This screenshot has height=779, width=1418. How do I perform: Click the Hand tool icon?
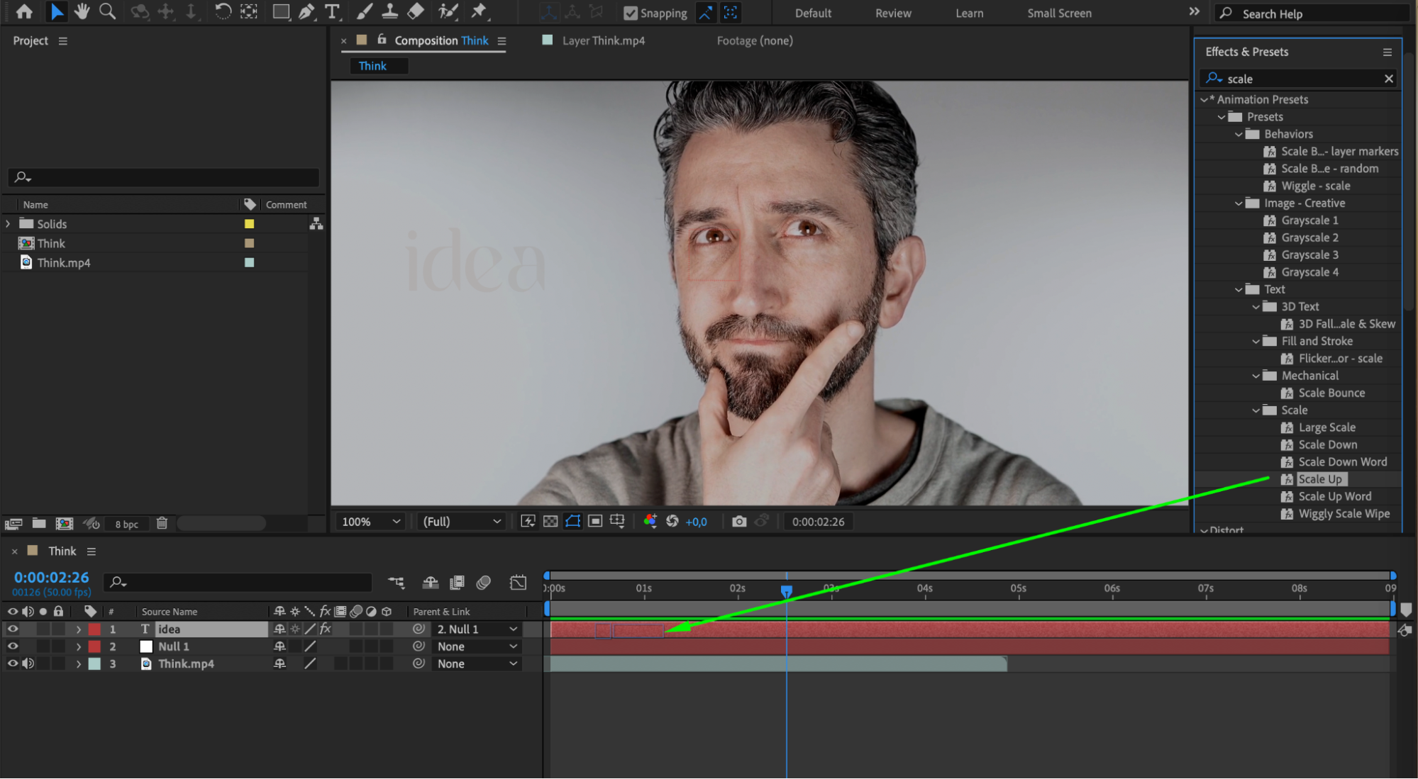[82, 11]
